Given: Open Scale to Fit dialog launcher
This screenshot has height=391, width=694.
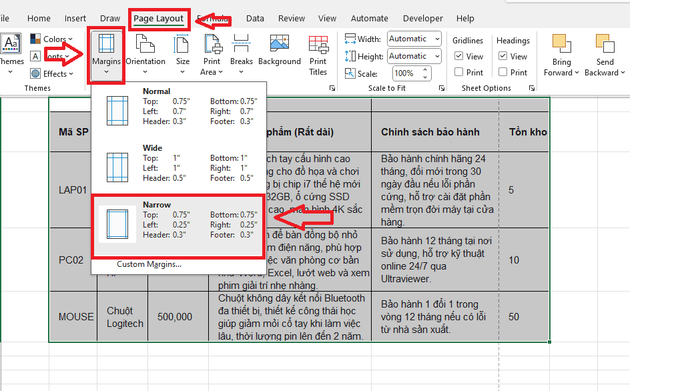Looking at the screenshot, I should pyautogui.click(x=441, y=89).
